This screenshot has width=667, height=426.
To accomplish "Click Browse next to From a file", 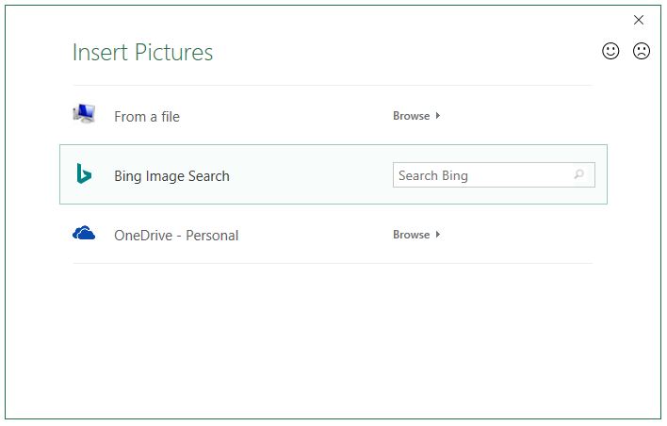I will [x=411, y=116].
